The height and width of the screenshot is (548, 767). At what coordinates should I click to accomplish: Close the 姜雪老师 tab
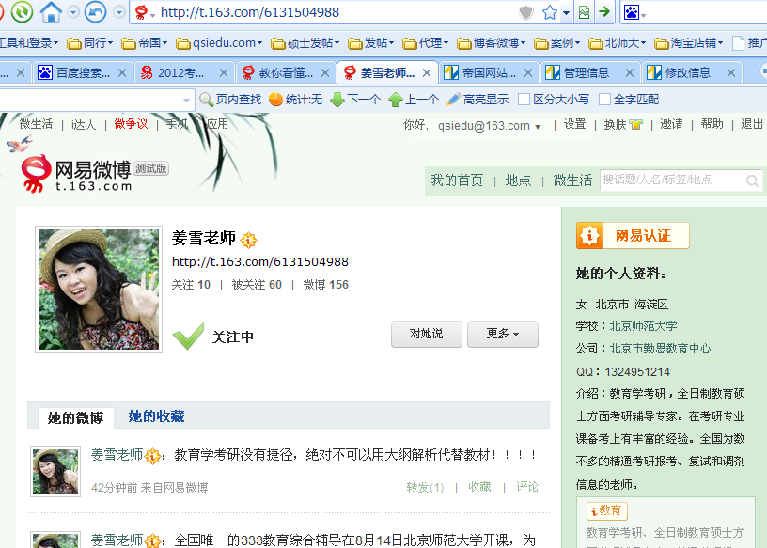427,73
